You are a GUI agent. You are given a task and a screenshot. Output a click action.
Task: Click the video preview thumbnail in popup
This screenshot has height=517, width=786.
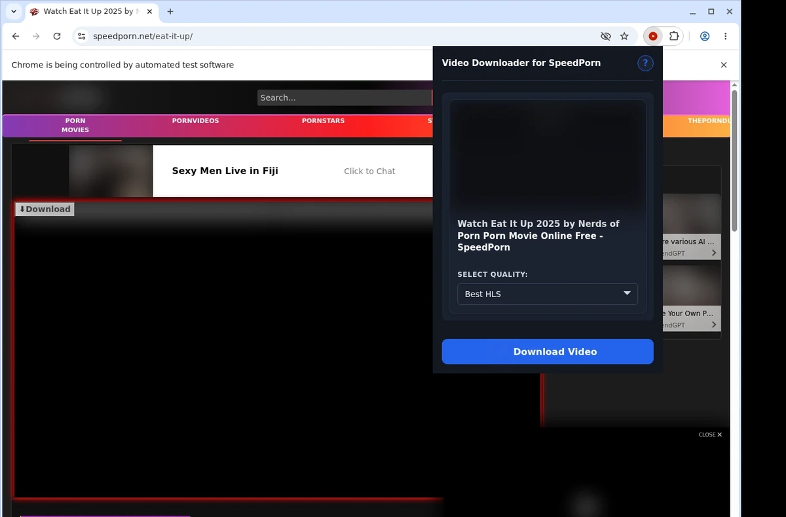(x=548, y=155)
